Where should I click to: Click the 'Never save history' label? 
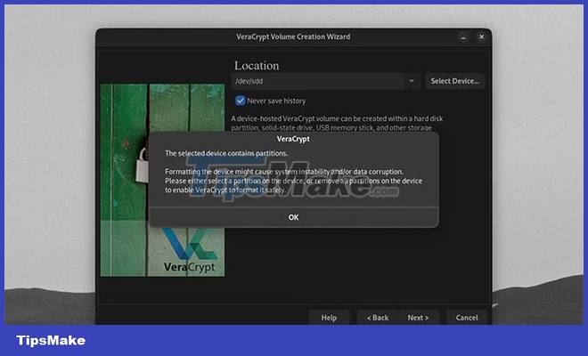[x=276, y=101]
